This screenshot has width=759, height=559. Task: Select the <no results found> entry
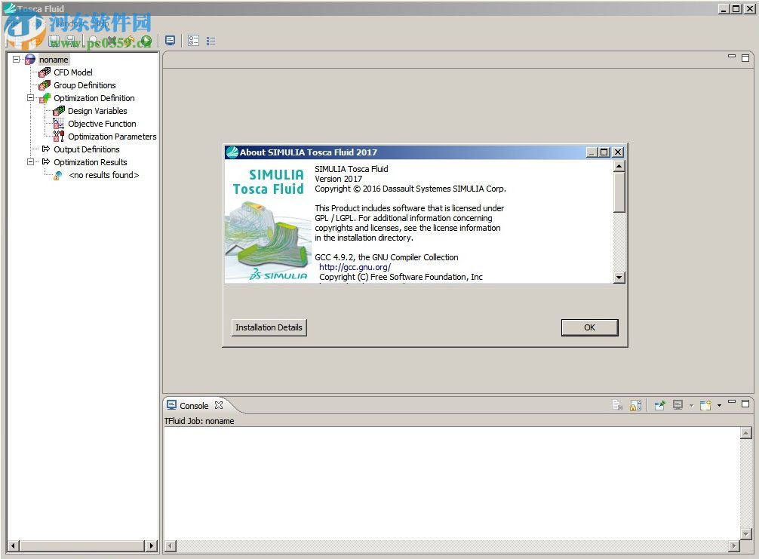[x=103, y=175]
